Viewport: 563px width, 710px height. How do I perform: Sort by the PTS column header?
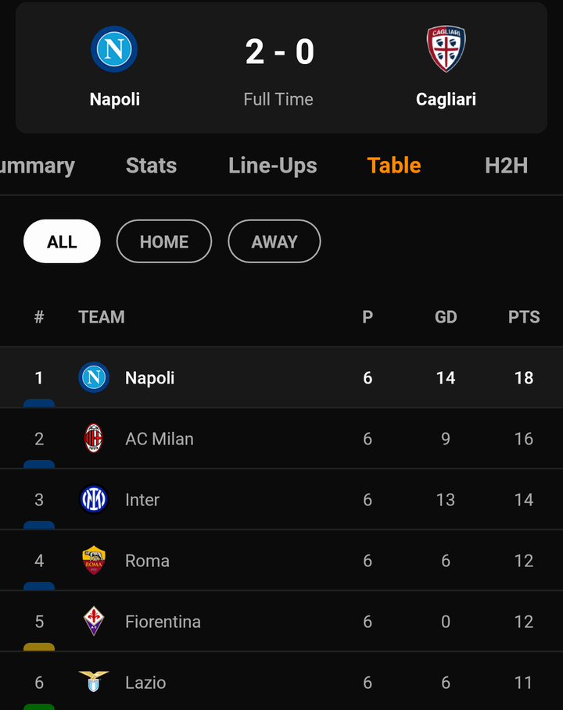click(x=524, y=317)
